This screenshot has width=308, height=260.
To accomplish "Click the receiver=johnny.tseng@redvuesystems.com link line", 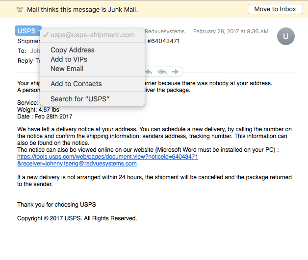I will click(77, 164).
